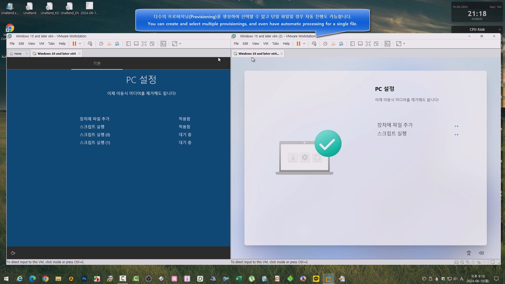505x284 pixels.
Task: Pause the VM in left window
Action: (74, 44)
